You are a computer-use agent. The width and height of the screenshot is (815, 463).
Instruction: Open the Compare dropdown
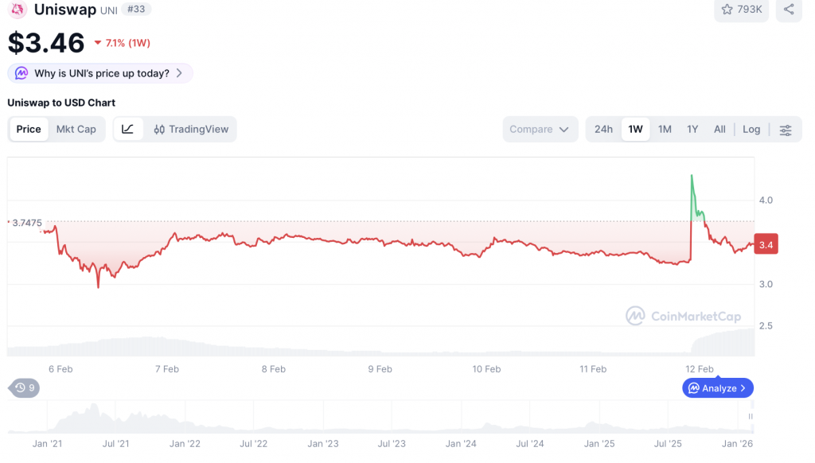pos(540,129)
